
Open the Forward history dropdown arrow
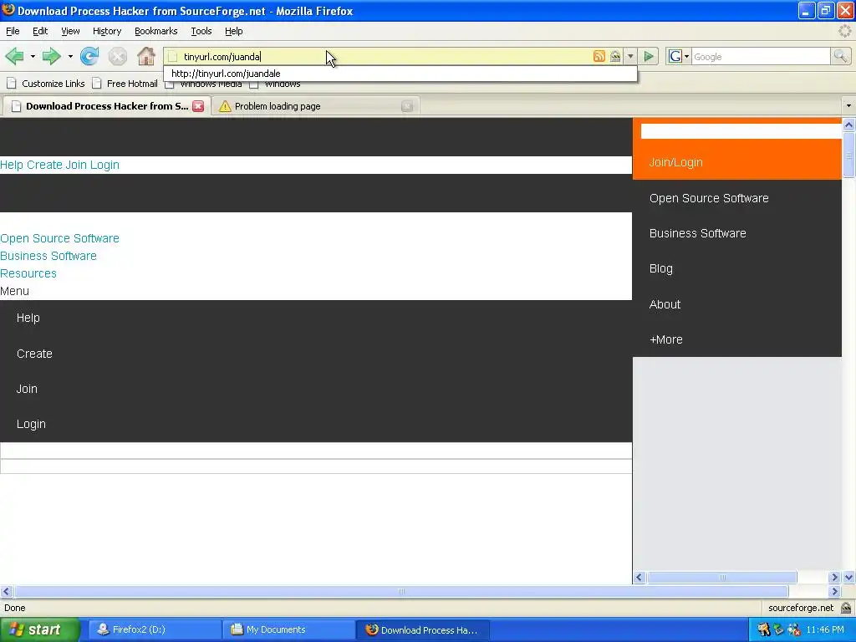click(70, 56)
